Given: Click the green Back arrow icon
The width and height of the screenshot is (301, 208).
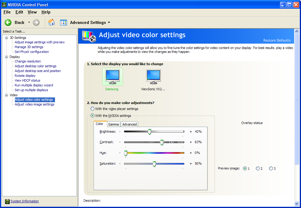Looking at the screenshot, I should (x=8, y=22).
